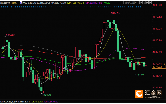Screen dimensions: 166x104
Task: Open MA(5,10,30,60,100,200) parameters label
Action: tap(36, 3)
